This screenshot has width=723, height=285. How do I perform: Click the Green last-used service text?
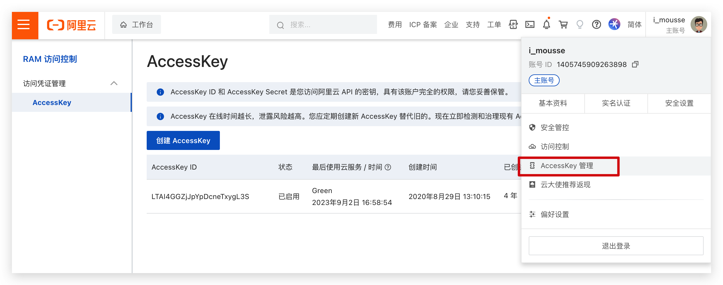[x=322, y=191]
